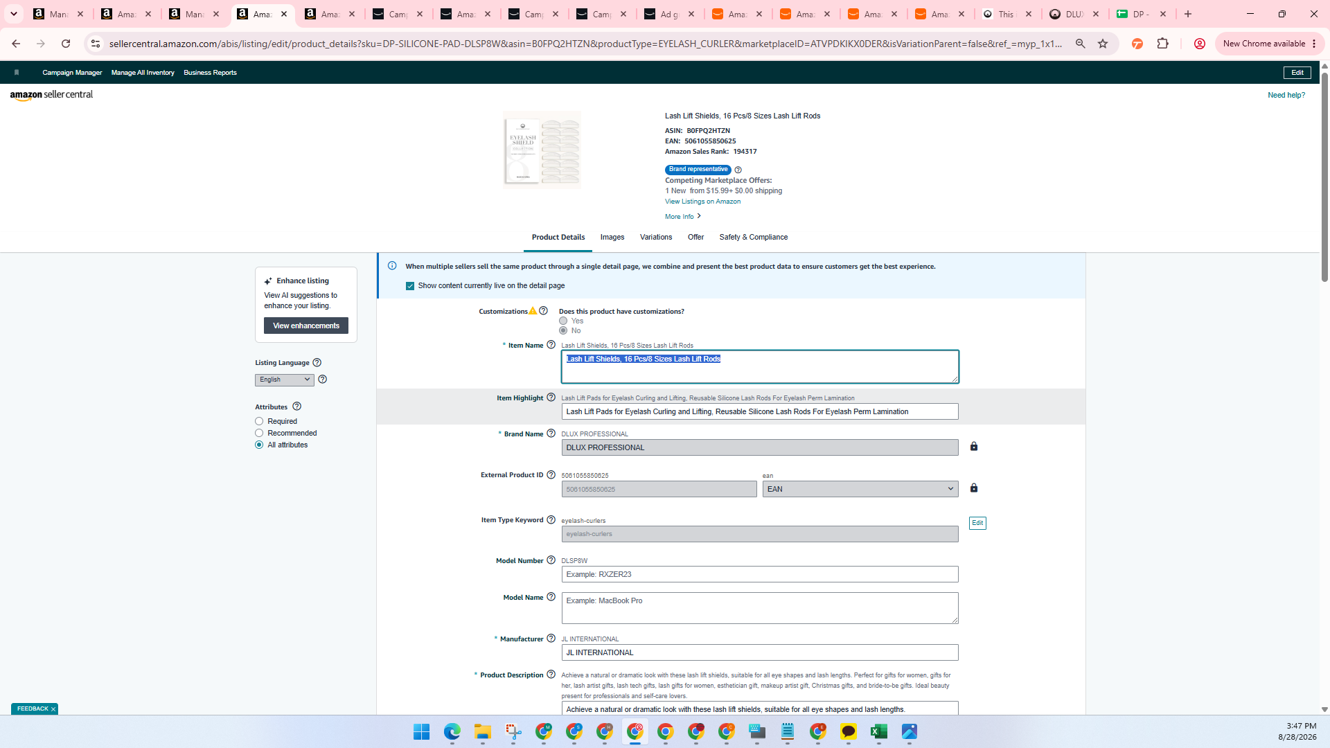Click the Model Name text area
The width and height of the screenshot is (1330, 748).
tap(759, 608)
